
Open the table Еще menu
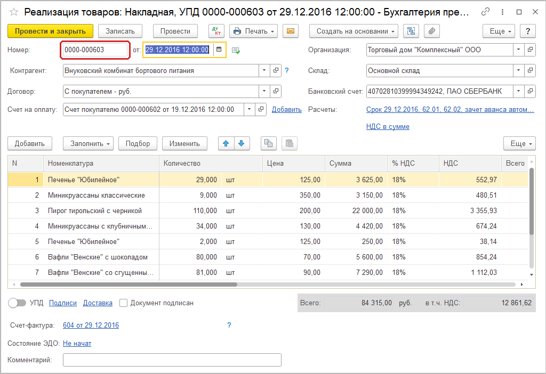(519, 143)
